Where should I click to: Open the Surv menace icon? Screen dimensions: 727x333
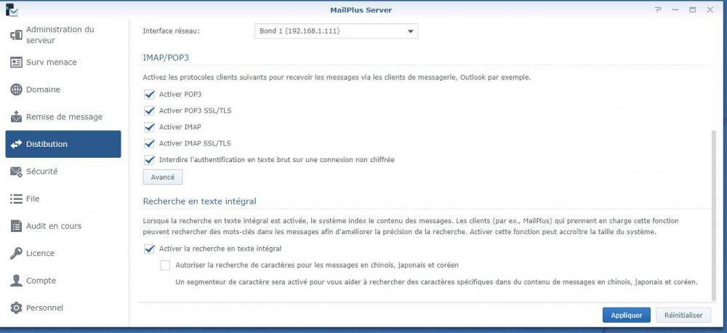point(16,62)
